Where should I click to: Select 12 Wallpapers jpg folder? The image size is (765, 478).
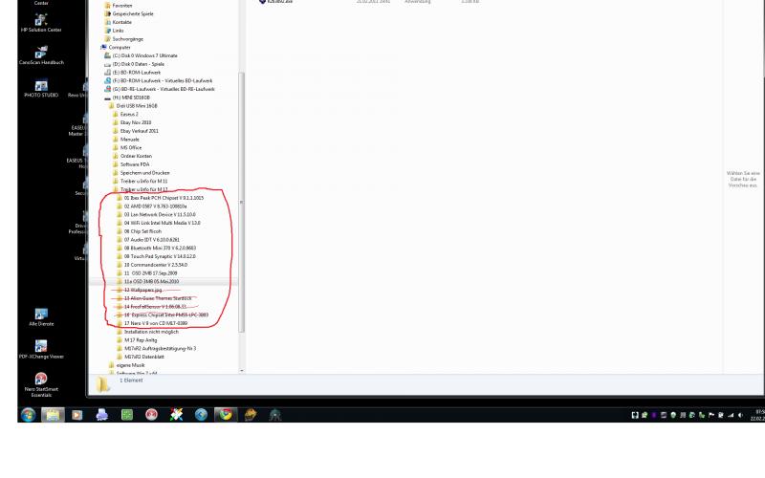point(139,290)
